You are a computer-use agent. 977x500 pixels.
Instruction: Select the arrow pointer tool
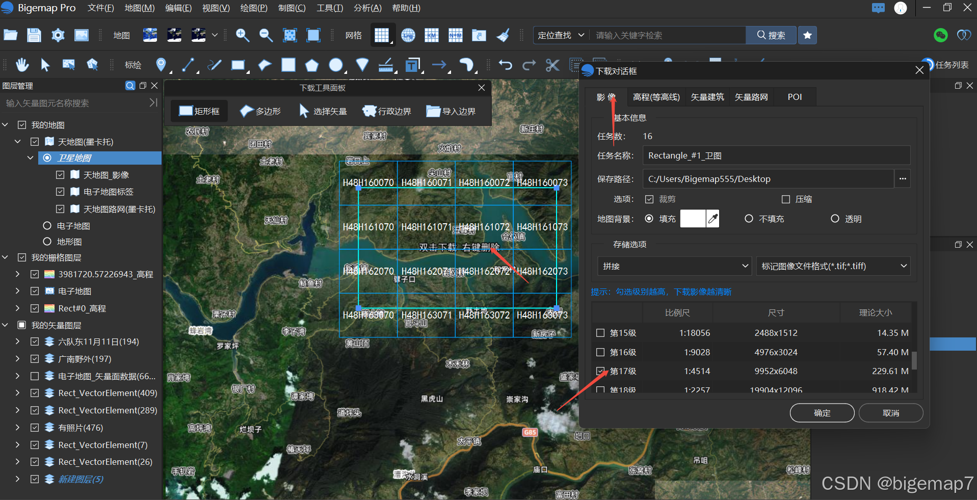[45, 65]
